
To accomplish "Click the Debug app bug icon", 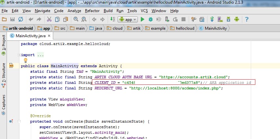I will (x=151, y=19).
